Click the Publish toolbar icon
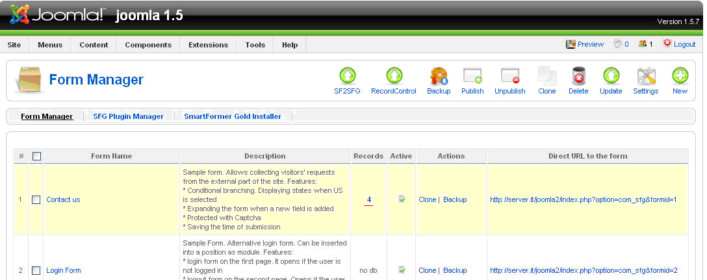Viewport: 707px width, 280px height. click(x=472, y=76)
